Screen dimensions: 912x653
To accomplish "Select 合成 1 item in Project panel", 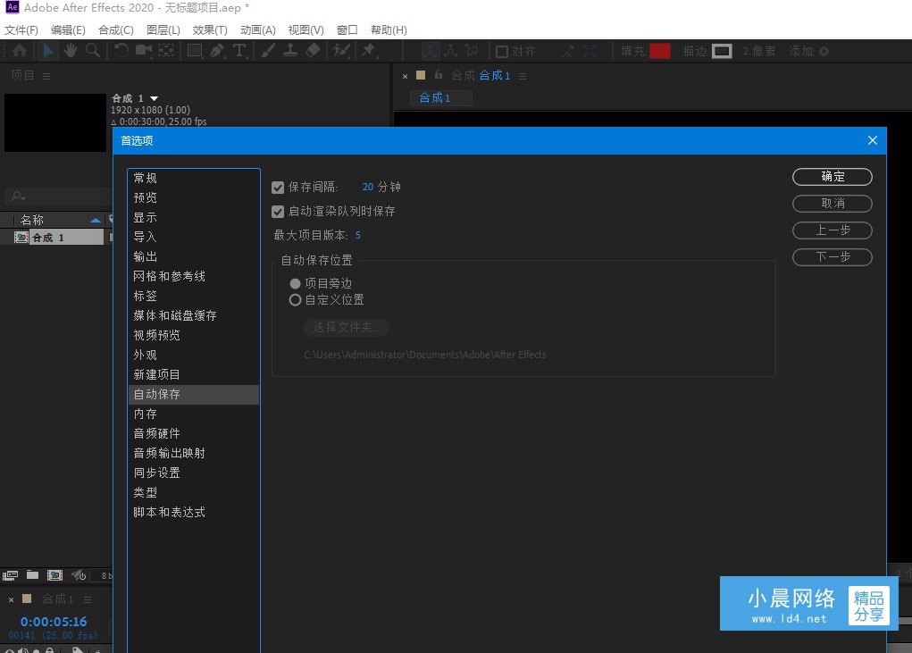I will tap(57, 238).
